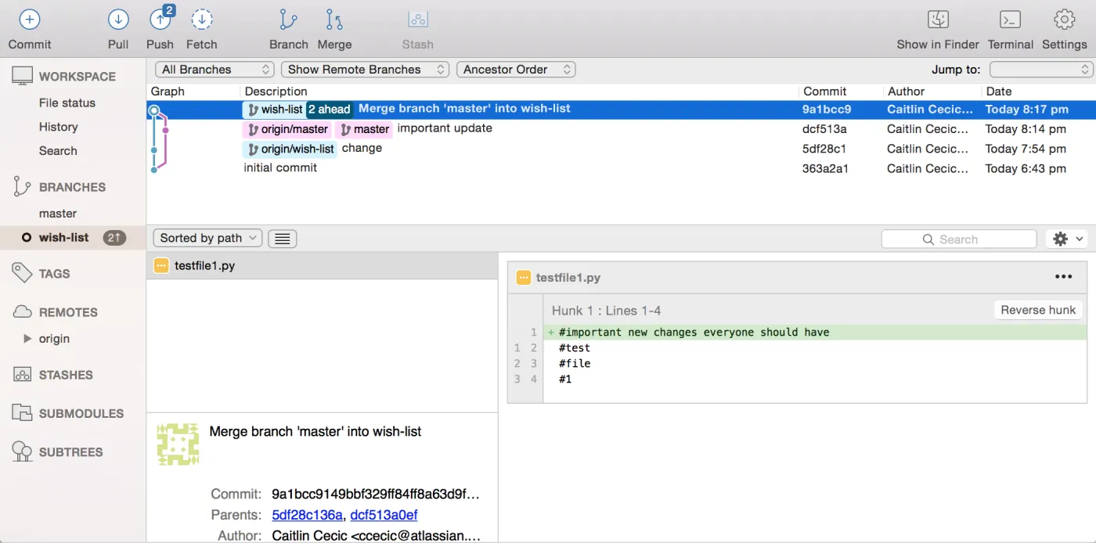The height and width of the screenshot is (543, 1096).
Task: Select the master branch in sidebar
Action: 58,214
